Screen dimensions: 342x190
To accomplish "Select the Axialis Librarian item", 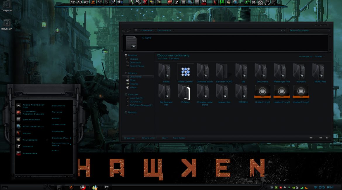I will [185, 73].
